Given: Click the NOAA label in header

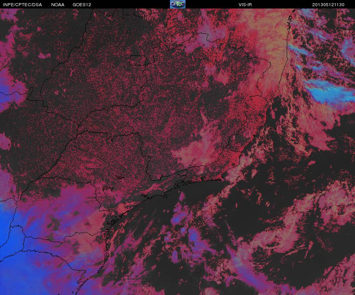Looking at the screenshot, I should [x=58, y=5].
